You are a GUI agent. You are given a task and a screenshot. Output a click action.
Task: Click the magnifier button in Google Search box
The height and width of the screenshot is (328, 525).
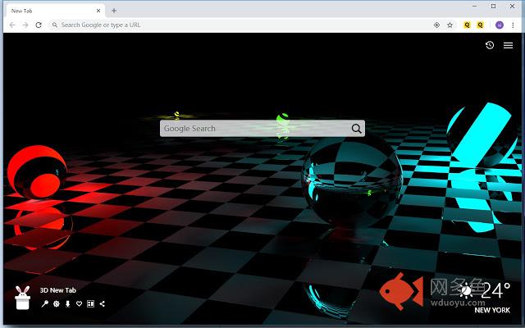pos(356,128)
